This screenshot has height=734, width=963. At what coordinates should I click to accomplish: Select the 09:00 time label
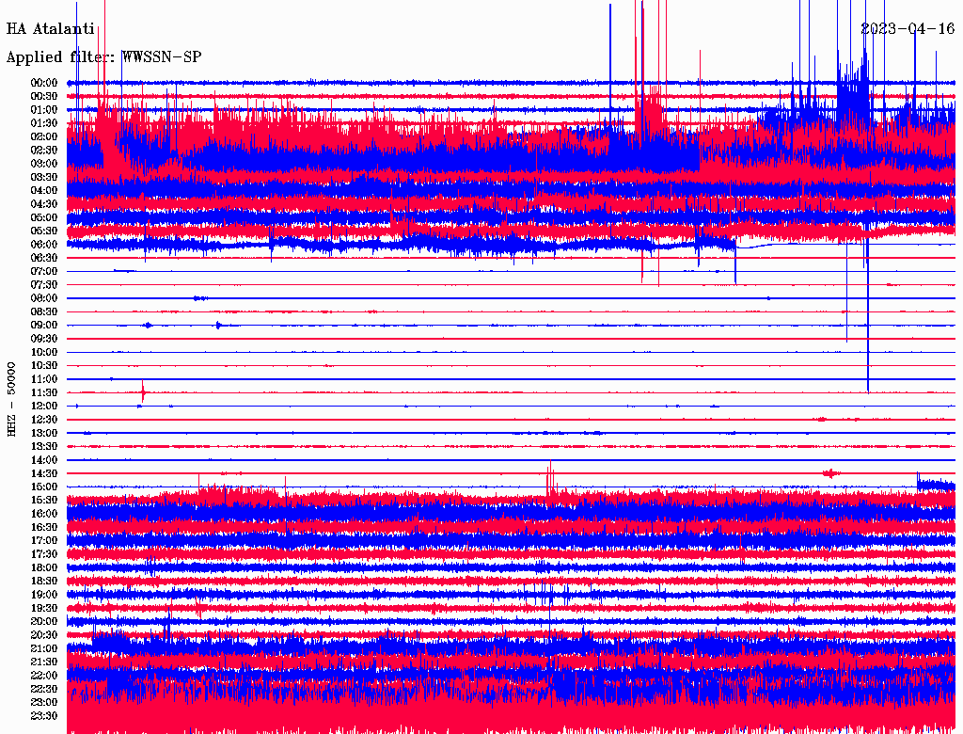(44, 326)
